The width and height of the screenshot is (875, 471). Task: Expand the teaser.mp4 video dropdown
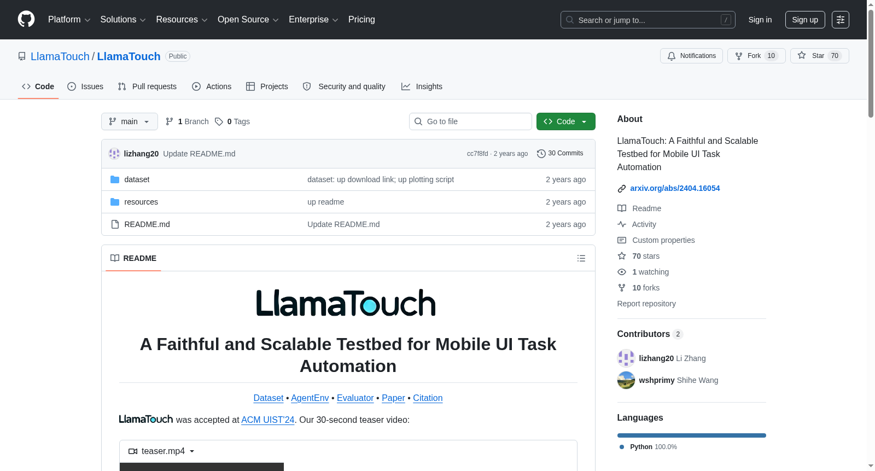(162, 451)
